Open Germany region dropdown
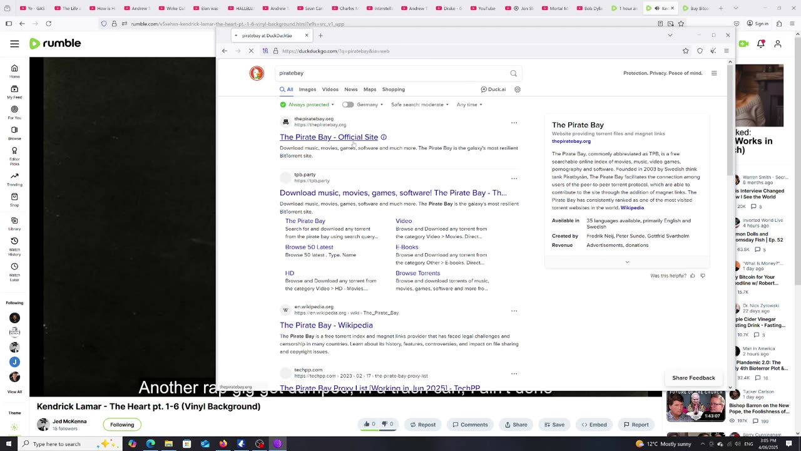This screenshot has height=451, width=801. tap(369, 105)
